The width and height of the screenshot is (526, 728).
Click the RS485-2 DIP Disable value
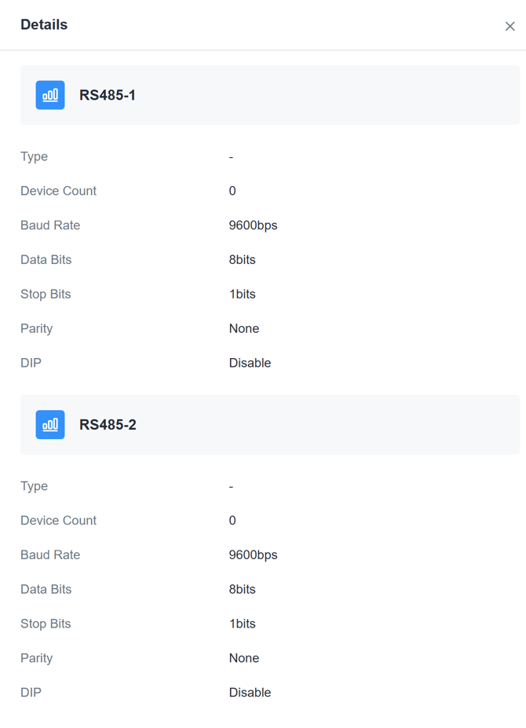click(x=250, y=693)
